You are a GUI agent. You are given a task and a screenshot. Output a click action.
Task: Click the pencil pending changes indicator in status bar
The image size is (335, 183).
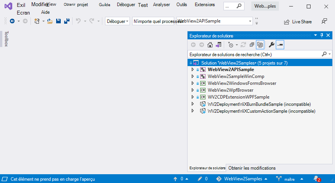(x=202, y=179)
